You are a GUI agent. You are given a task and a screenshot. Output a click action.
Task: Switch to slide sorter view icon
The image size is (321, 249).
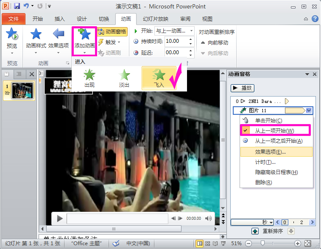pos(207,243)
